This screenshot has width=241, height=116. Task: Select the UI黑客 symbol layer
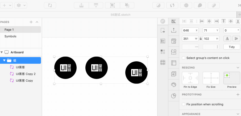(x=20, y=67)
